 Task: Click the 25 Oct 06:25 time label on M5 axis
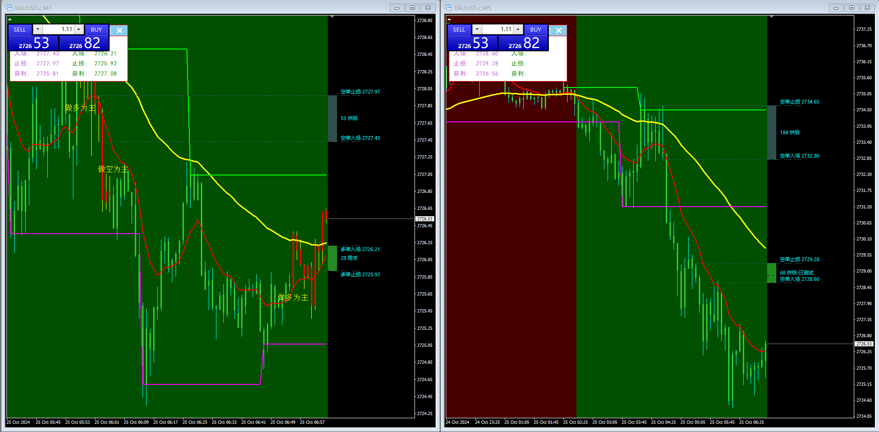(x=752, y=422)
